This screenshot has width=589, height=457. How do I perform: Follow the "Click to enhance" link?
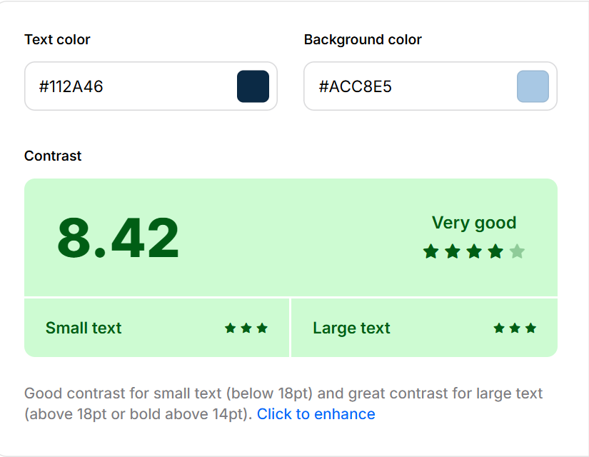[316, 414]
